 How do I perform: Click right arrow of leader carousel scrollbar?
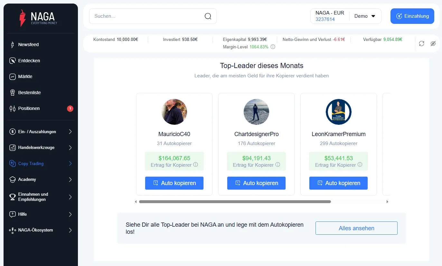387,202
